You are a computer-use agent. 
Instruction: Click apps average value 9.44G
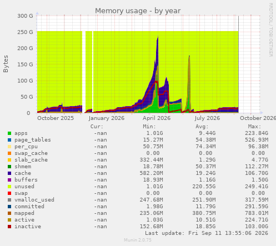click(x=207, y=133)
